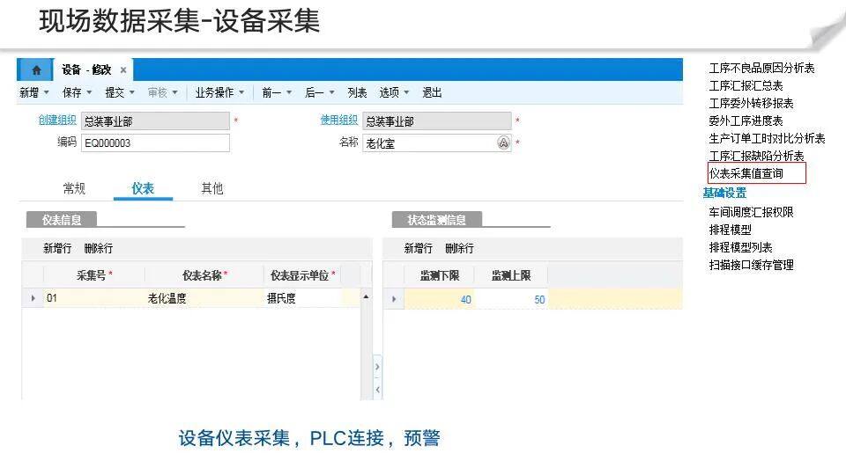Image resolution: width=846 pixels, height=475 pixels.
Task: Select row arrow in 状态监测 table
Action: [x=394, y=299]
